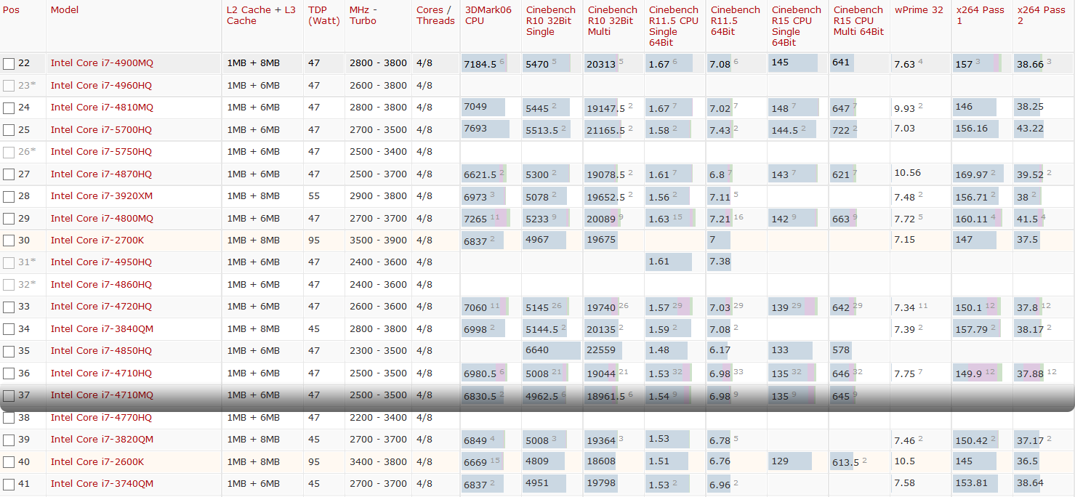Open Intel Core i7-2700K link
The height and width of the screenshot is (497, 1075).
[x=97, y=241]
